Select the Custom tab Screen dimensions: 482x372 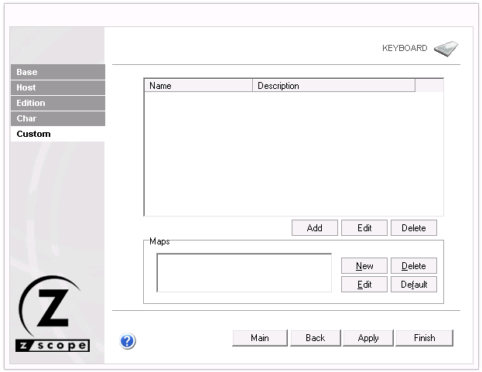(58, 134)
